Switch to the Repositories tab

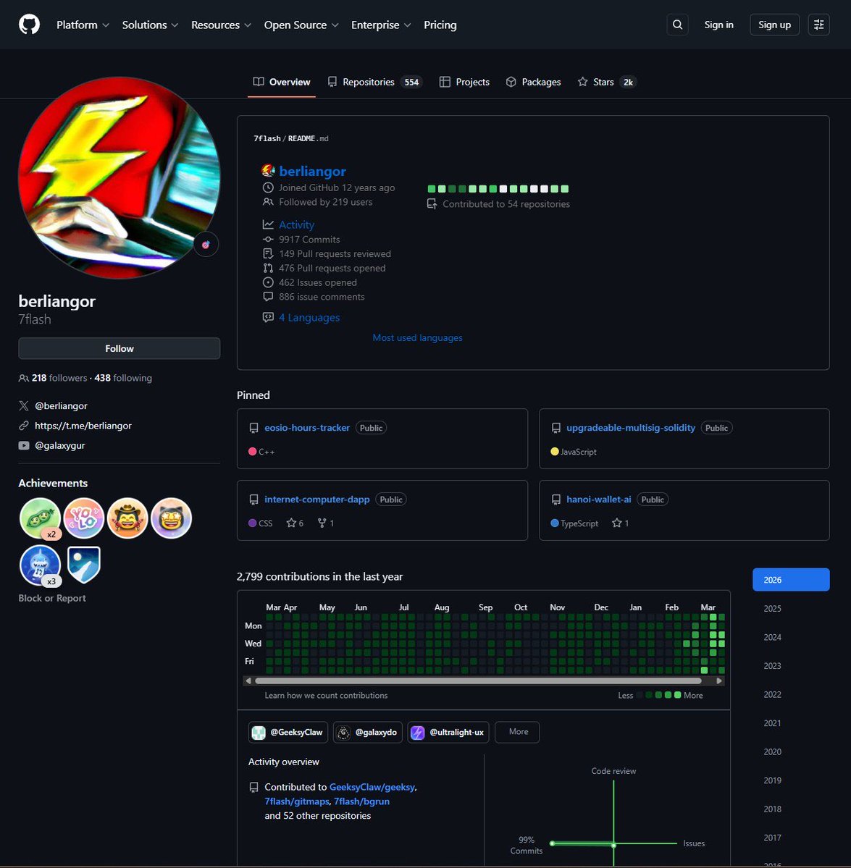click(375, 82)
